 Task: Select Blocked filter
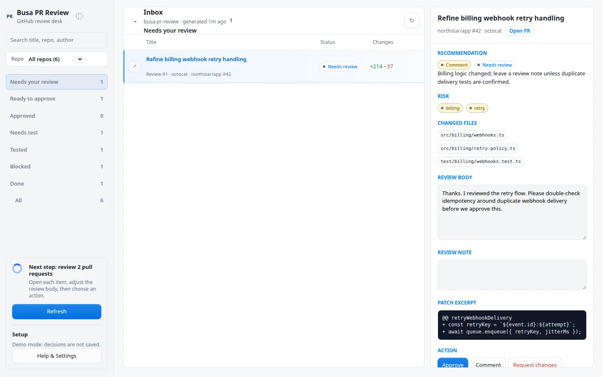[x=57, y=167]
